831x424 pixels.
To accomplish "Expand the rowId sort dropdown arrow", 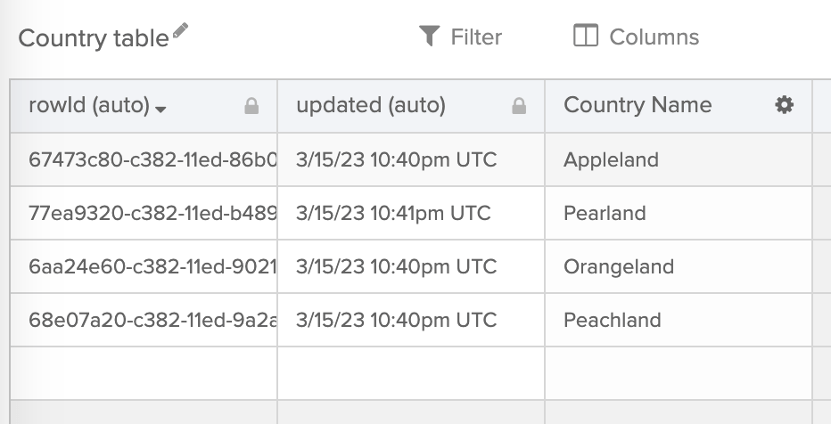I will pyautogui.click(x=160, y=109).
